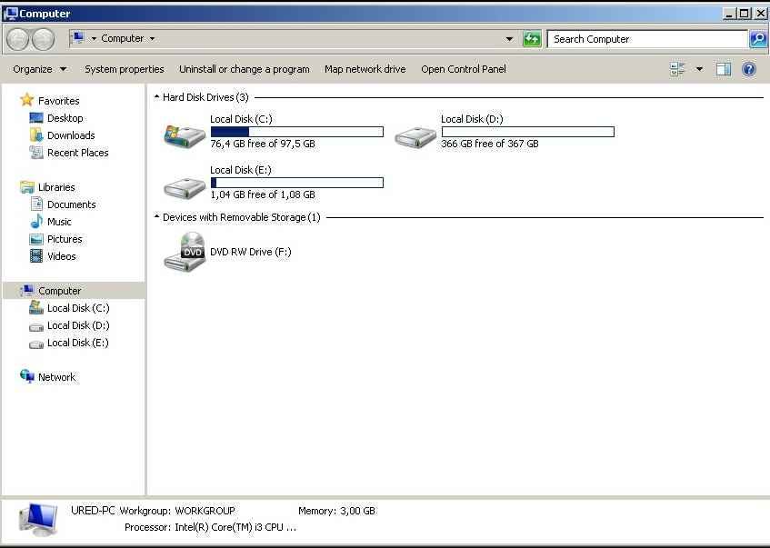Click the Desktop icon in Favorites
The width and height of the screenshot is (770, 548).
tap(36, 118)
